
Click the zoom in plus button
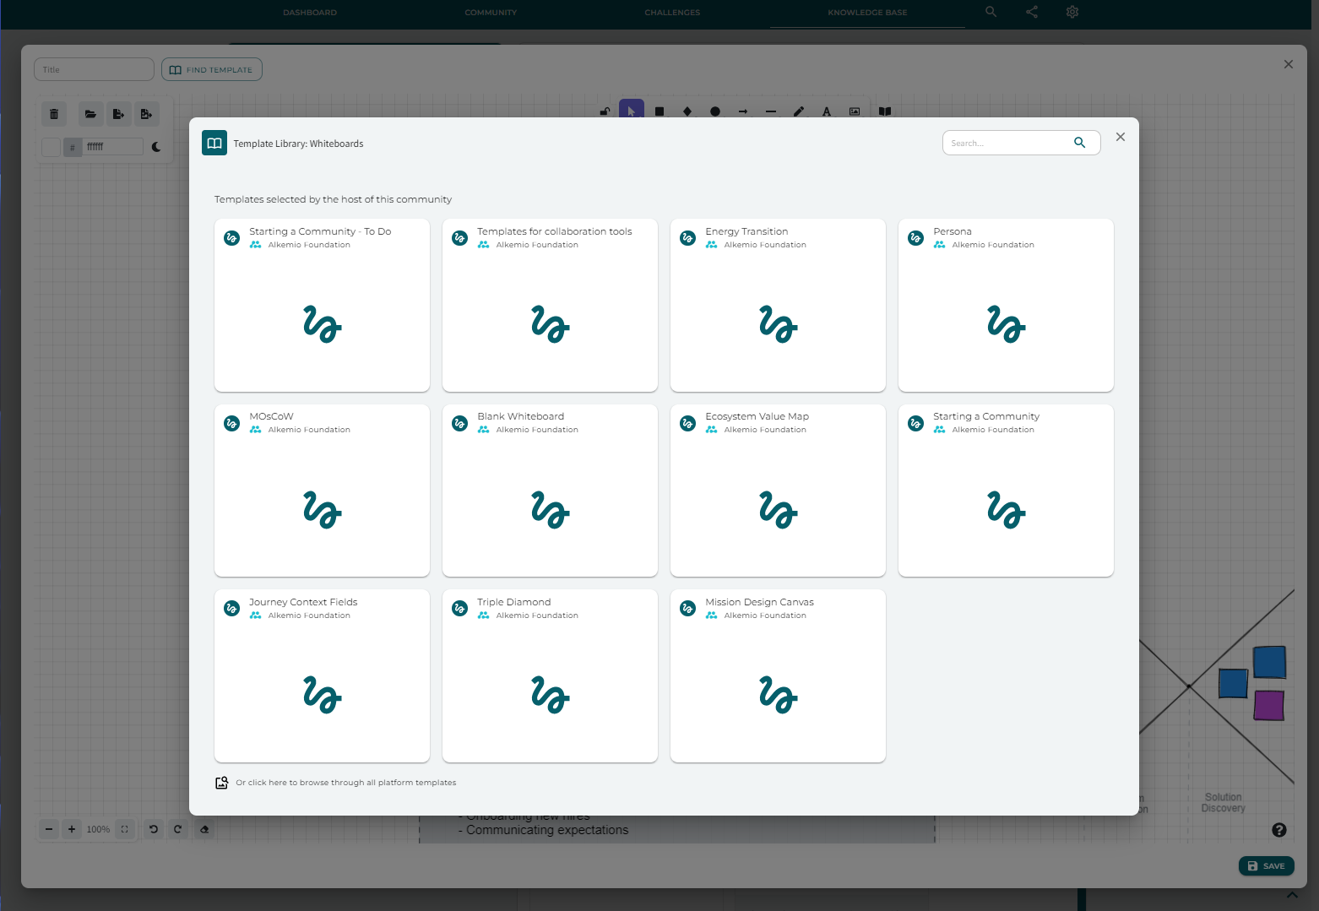(72, 829)
